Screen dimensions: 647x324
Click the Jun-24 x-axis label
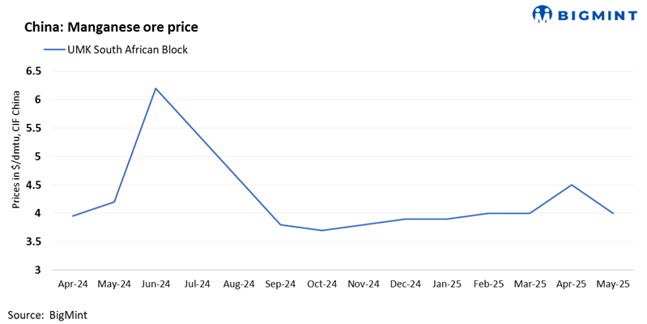point(155,284)
